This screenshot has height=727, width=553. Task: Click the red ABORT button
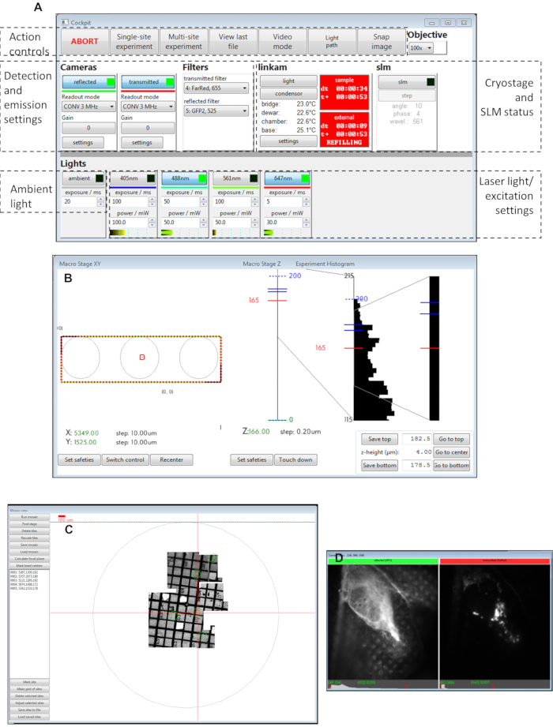coord(85,41)
